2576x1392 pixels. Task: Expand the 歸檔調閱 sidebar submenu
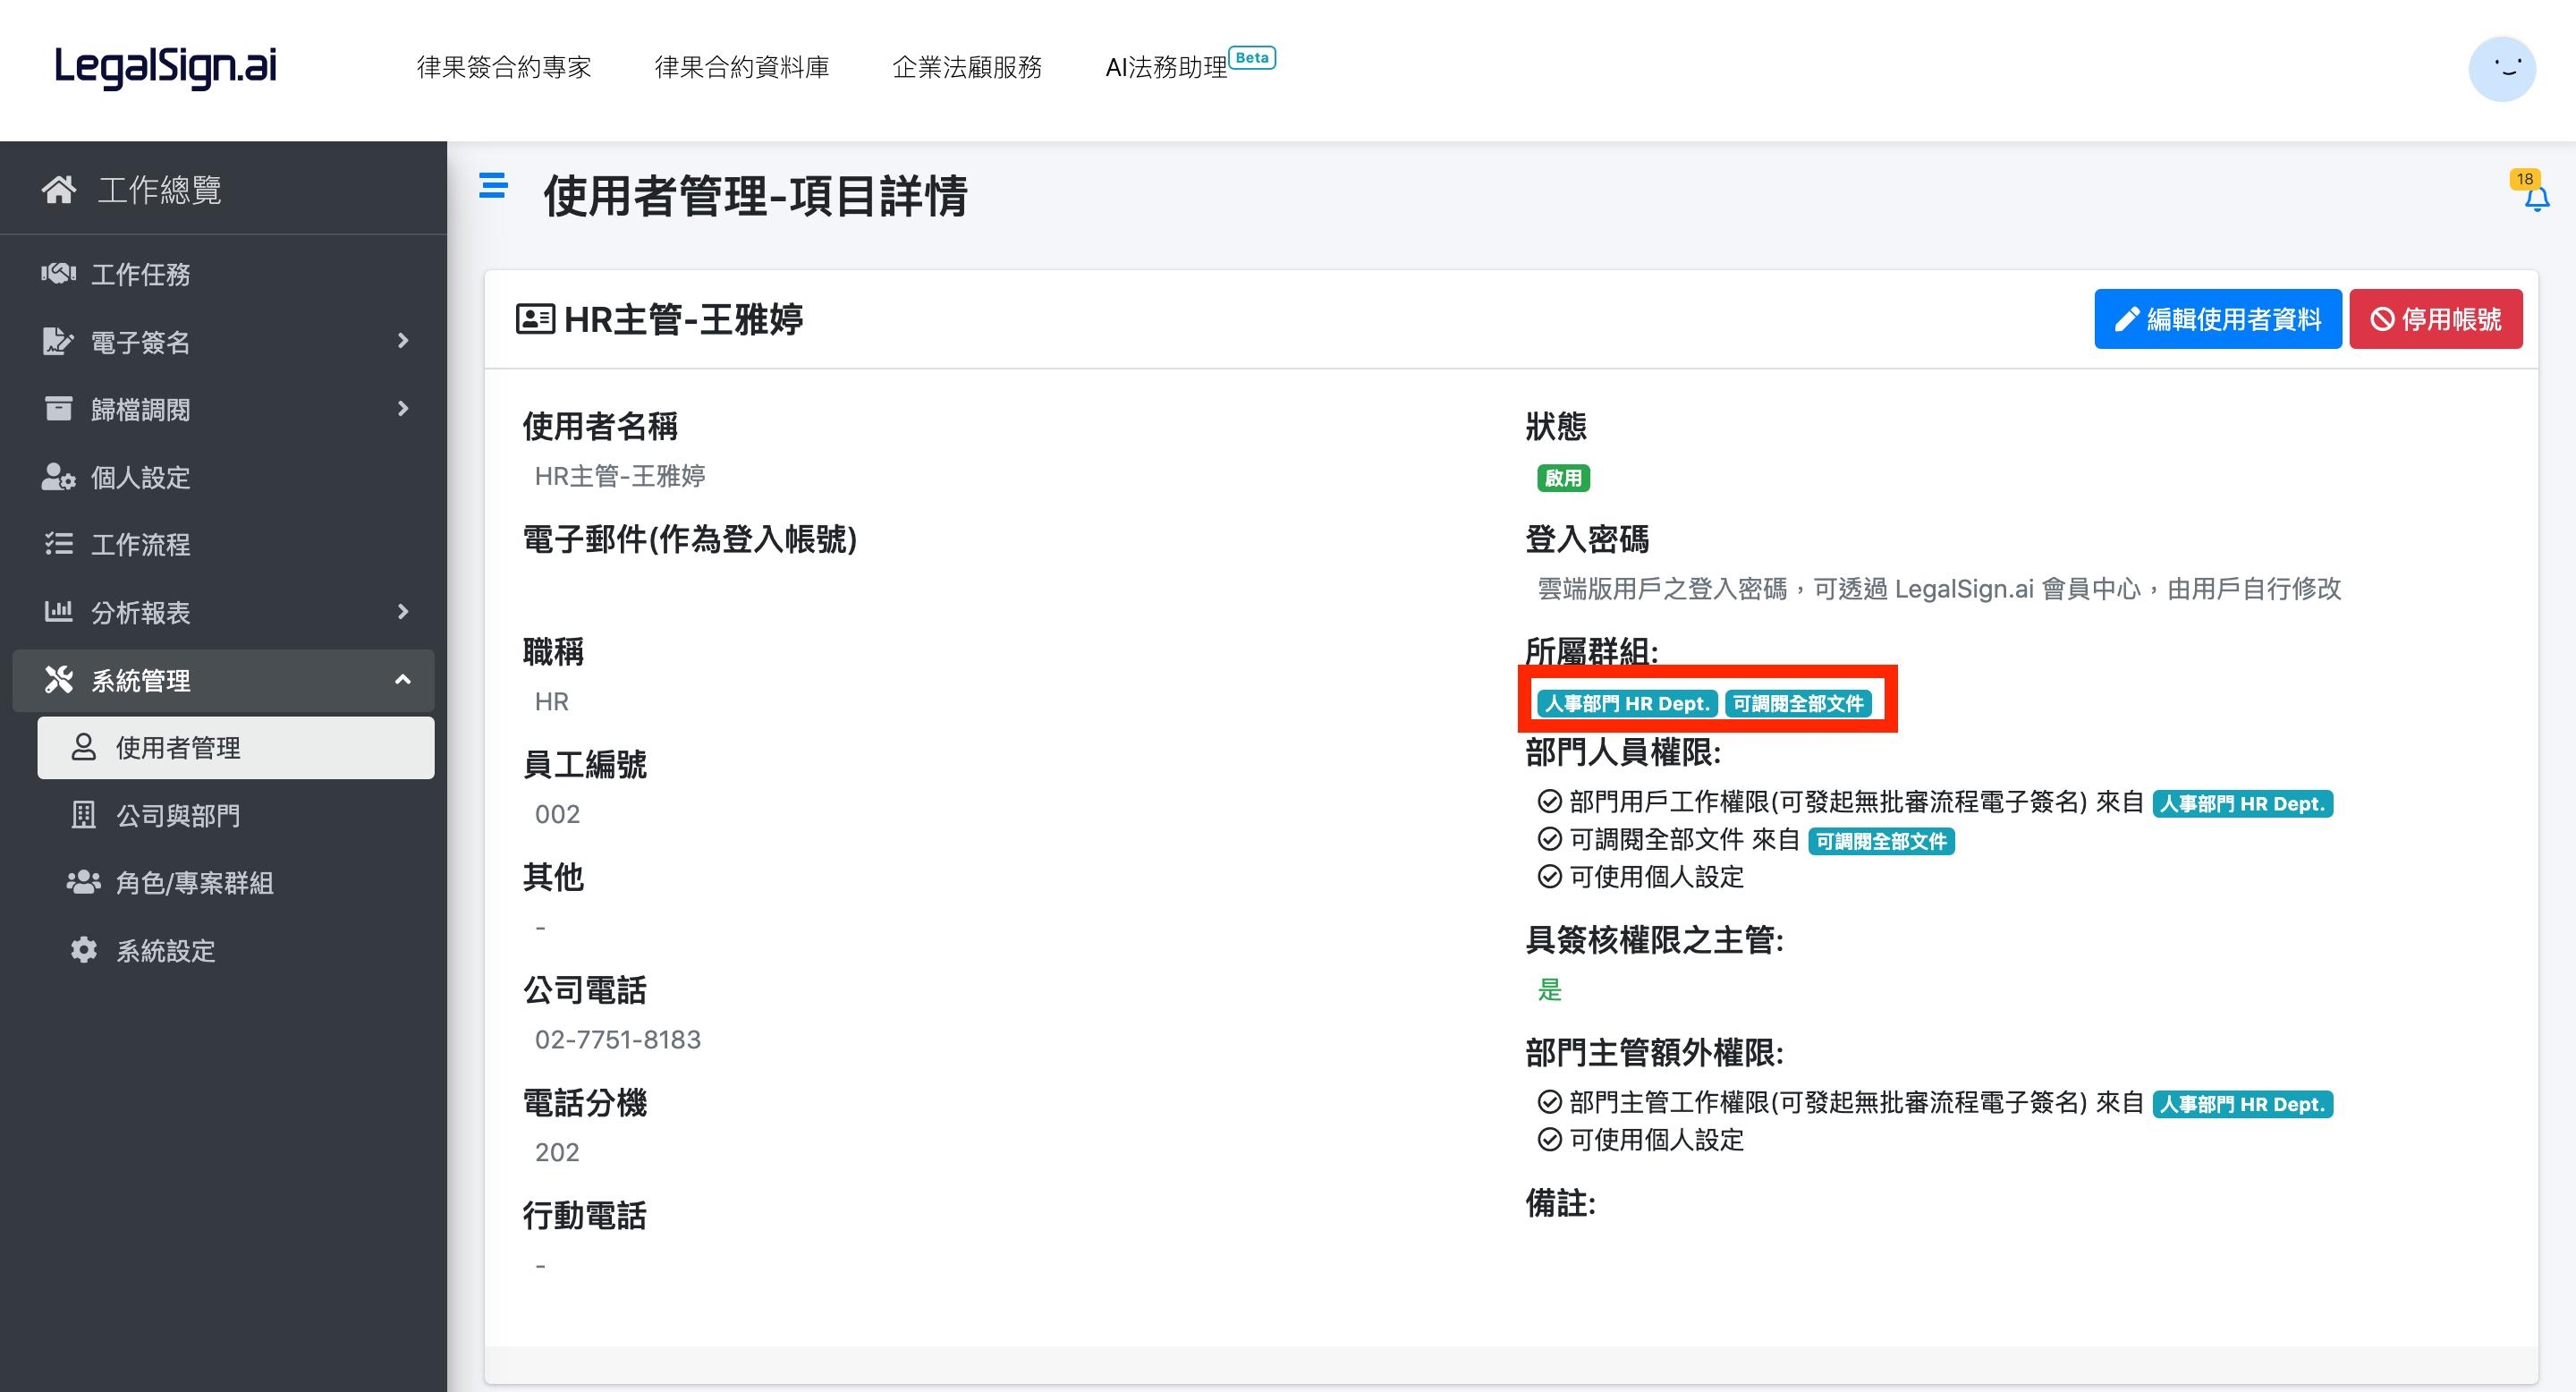tap(403, 408)
